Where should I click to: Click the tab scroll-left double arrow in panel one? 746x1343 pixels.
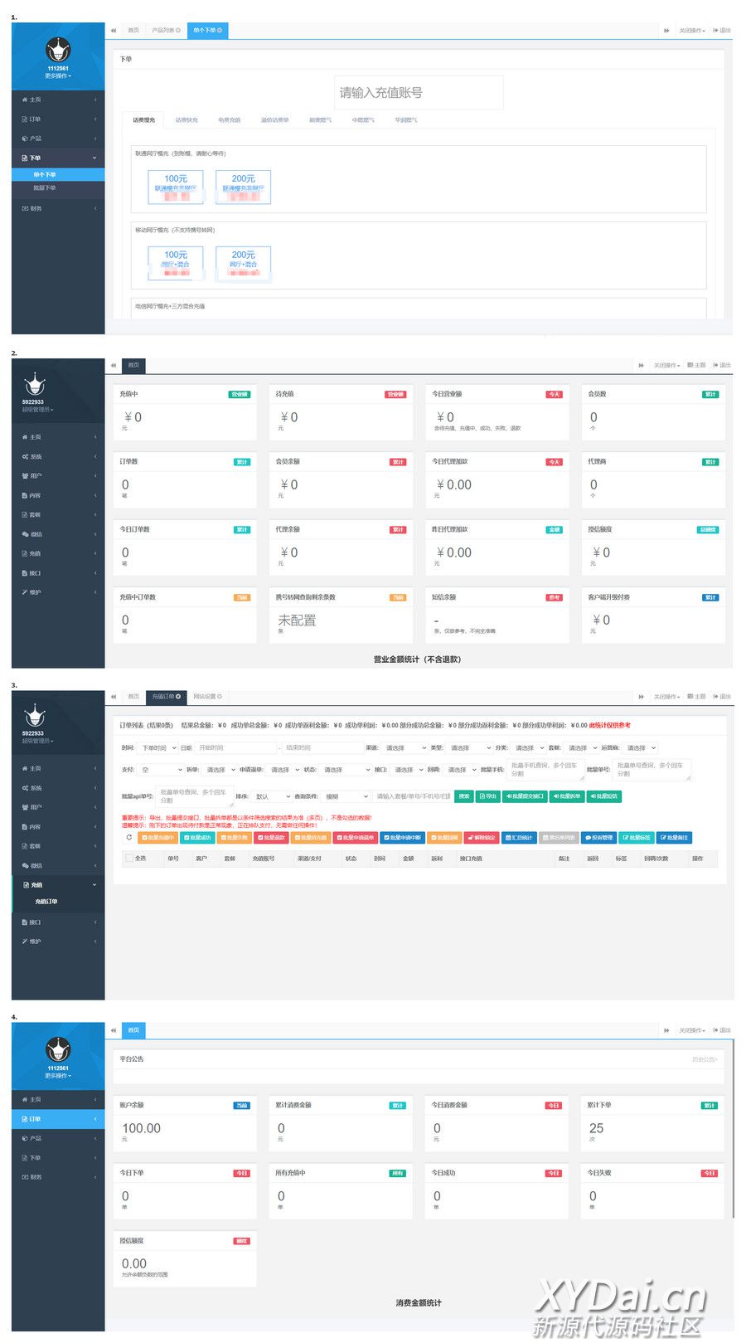(114, 31)
